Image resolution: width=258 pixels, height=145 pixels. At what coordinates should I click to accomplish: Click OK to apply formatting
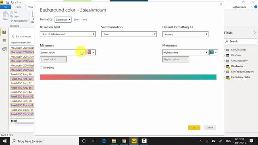[x=194, y=128]
